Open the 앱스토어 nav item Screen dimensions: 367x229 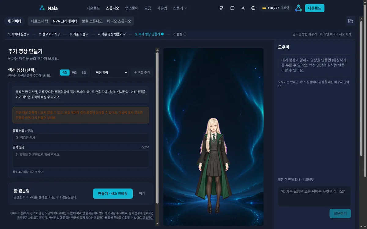(x=132, y=8)
